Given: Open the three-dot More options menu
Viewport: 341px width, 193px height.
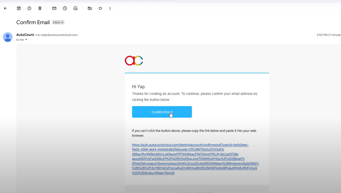Looking at the screenshot, I should pos(110,8).
